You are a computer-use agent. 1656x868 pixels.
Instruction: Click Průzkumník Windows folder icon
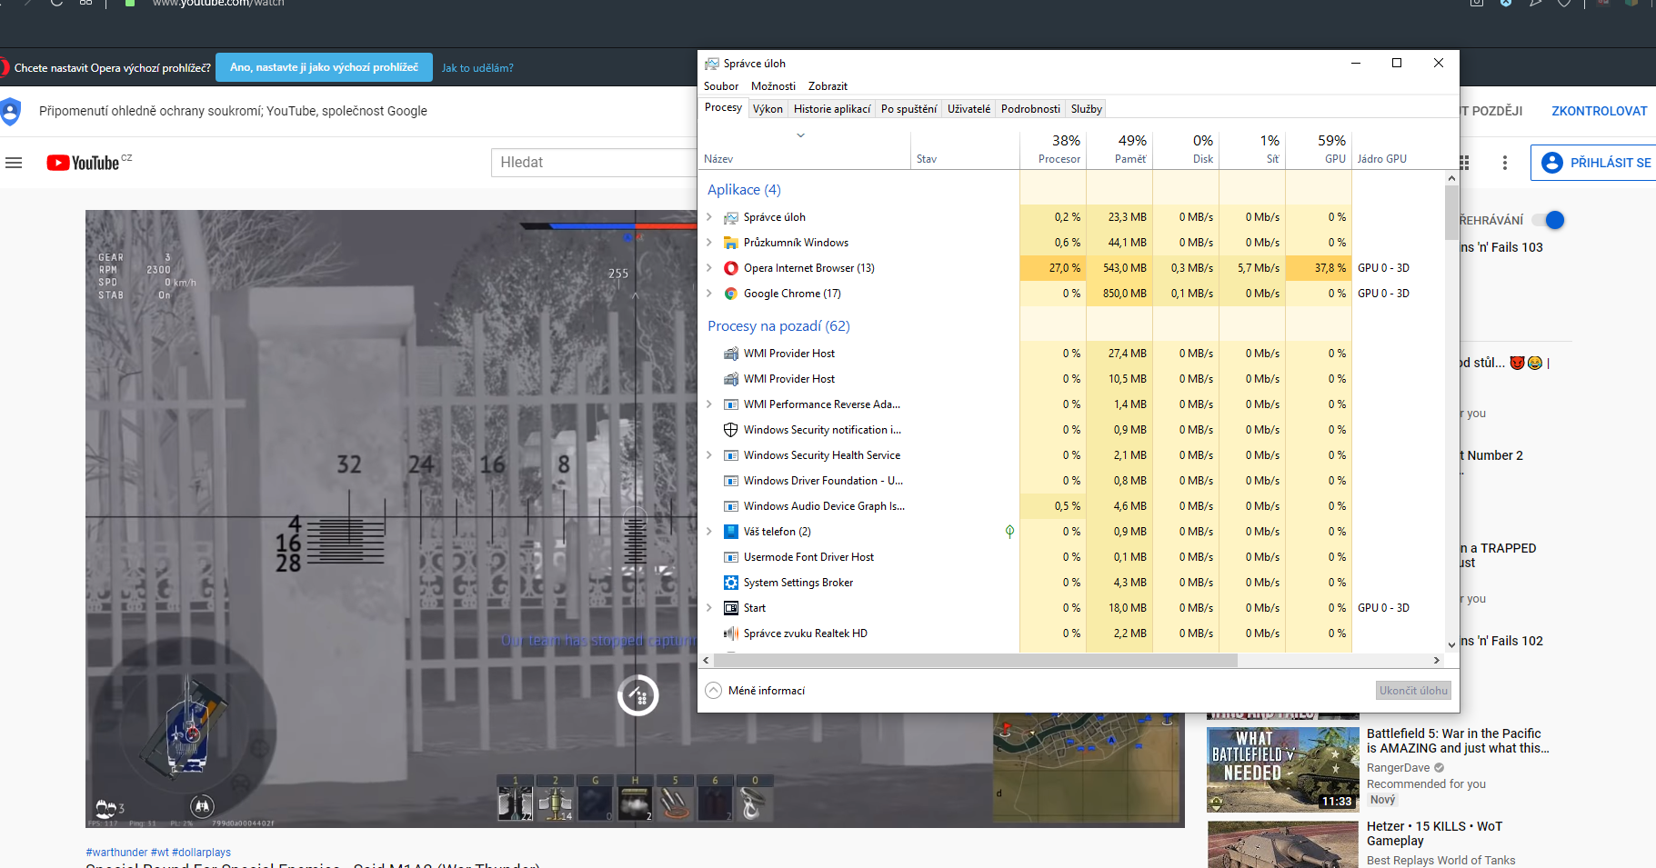tap(731, 243)
